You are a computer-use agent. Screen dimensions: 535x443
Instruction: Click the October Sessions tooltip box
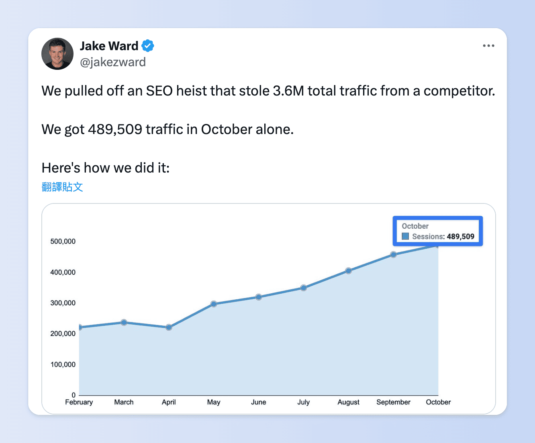(437, 231)
